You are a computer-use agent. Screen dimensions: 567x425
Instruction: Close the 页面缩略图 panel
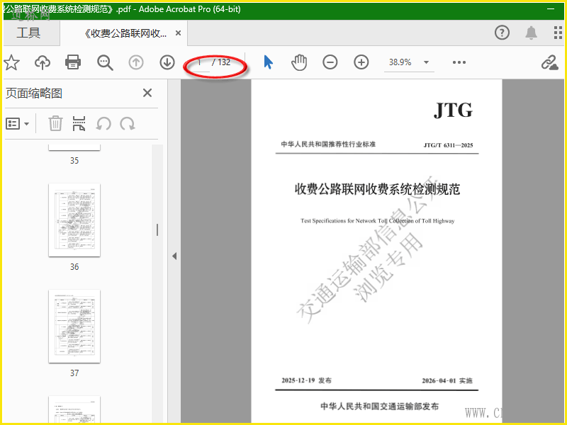[147, 93]
